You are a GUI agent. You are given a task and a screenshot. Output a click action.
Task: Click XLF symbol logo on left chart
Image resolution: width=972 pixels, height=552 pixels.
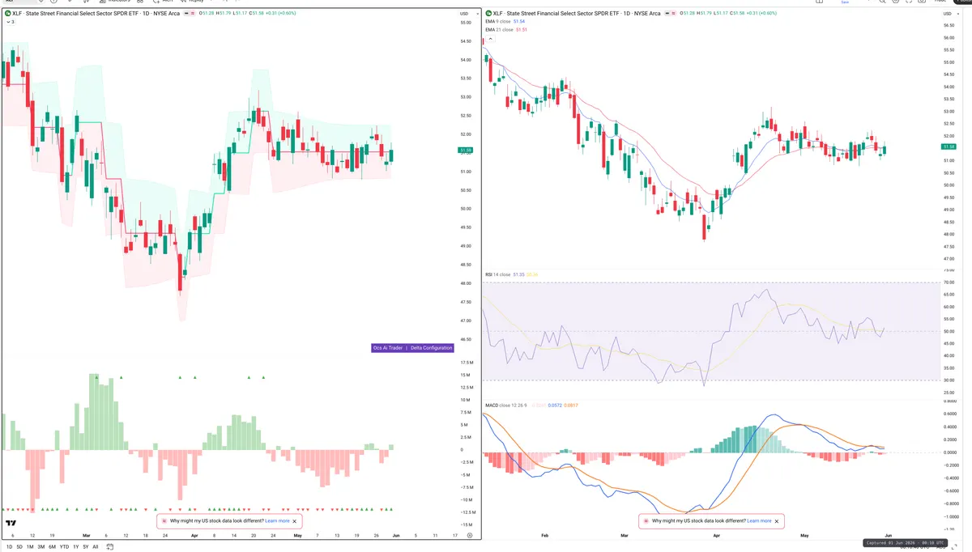[6, 14]
